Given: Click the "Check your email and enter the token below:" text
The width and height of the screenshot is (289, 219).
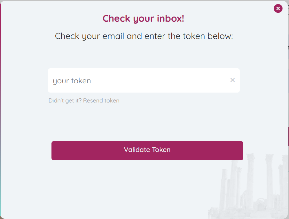Looking at the screenshot, I should [144, 36].
